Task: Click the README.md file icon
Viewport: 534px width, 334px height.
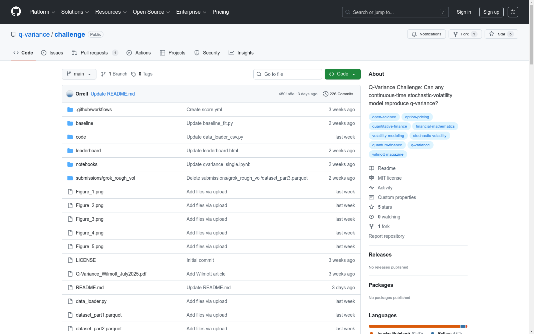Action: 70,288
